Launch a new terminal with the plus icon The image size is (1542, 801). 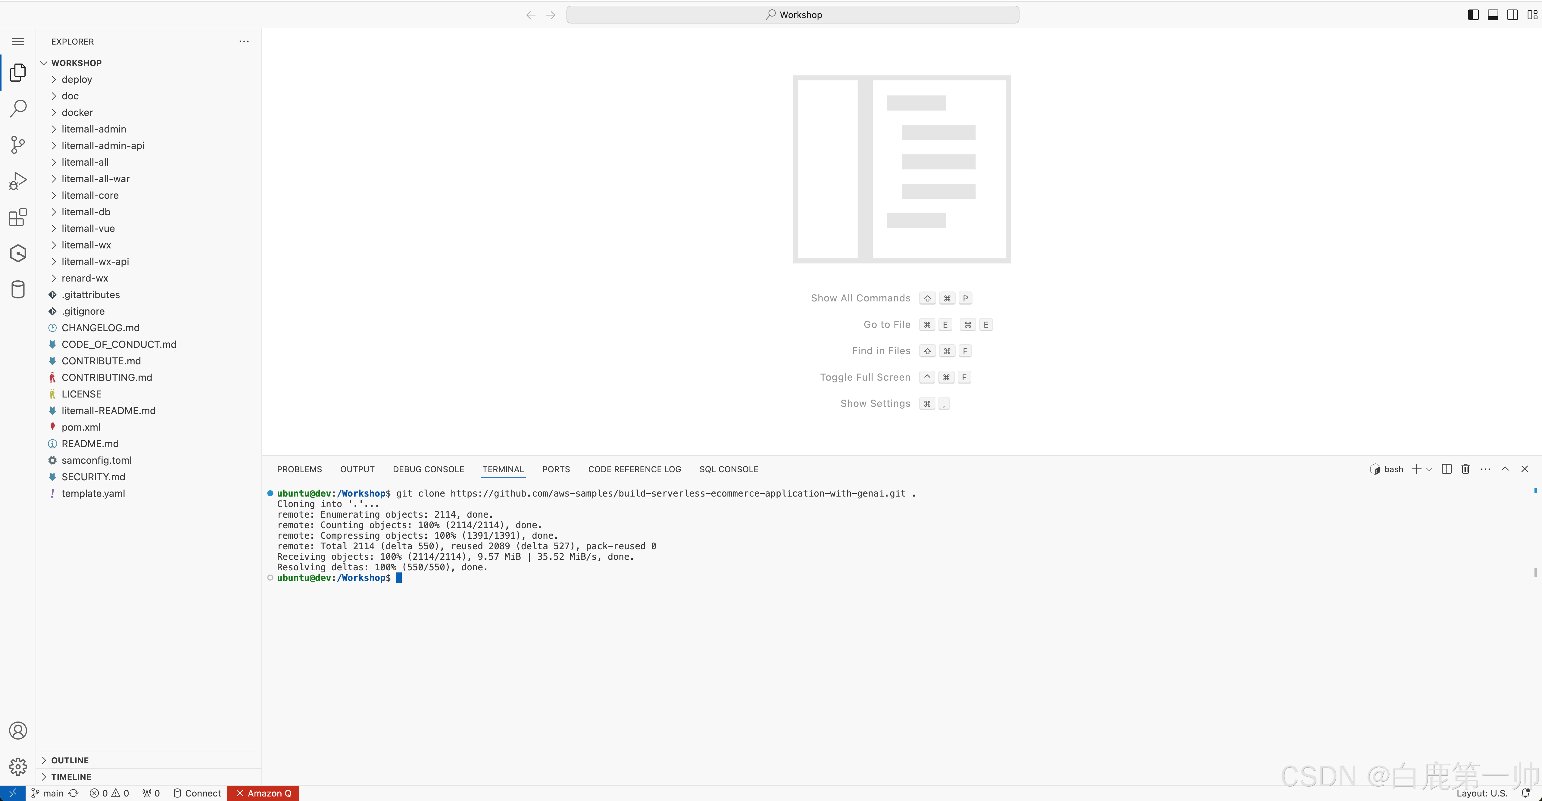(1417, 469)
